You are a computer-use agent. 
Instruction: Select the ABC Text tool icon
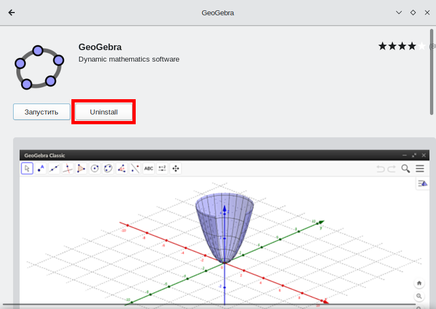tap(148, 168)
